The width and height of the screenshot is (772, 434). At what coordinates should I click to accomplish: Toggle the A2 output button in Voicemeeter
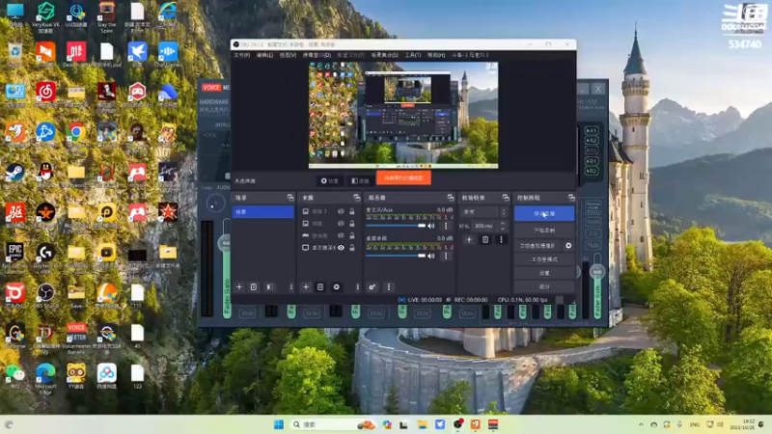click(x=592, y=140)
